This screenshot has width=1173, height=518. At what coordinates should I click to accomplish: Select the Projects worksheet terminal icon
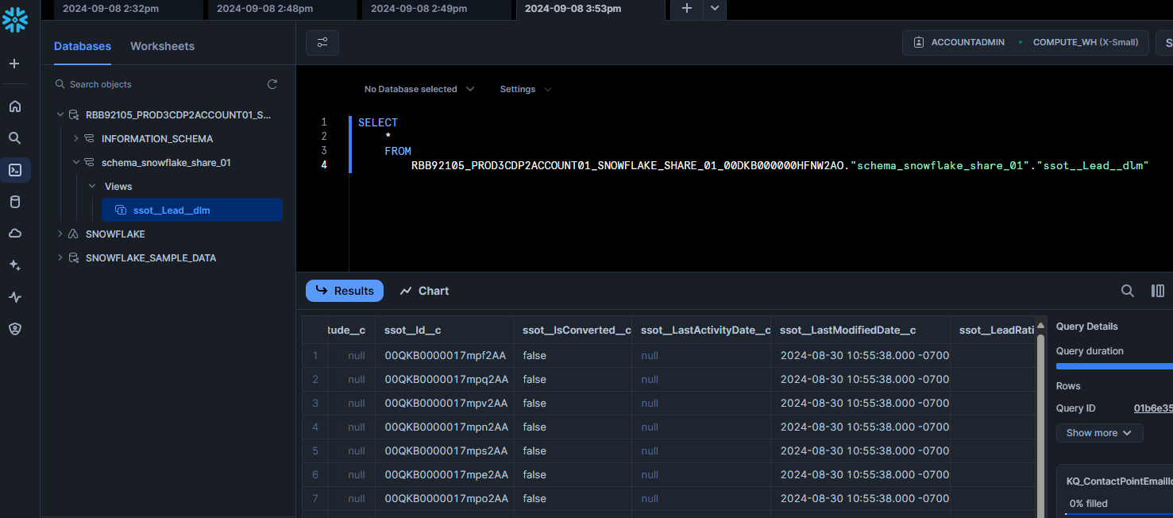pos(15,170)
